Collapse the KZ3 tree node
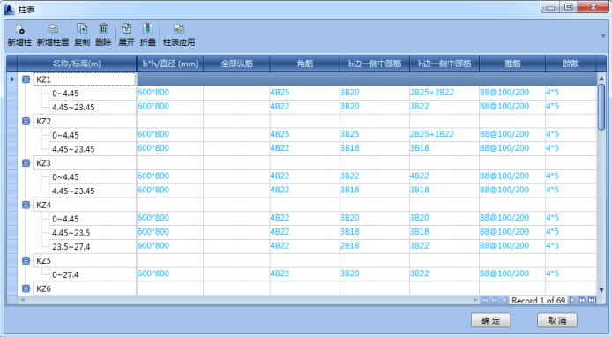612x337 pixels. tap(26, 163)
